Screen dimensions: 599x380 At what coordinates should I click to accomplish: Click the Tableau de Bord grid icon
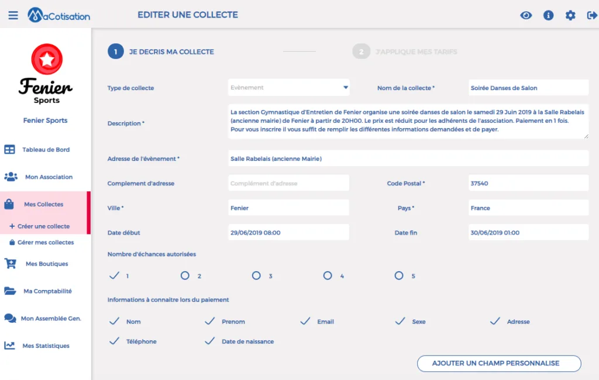9,149
